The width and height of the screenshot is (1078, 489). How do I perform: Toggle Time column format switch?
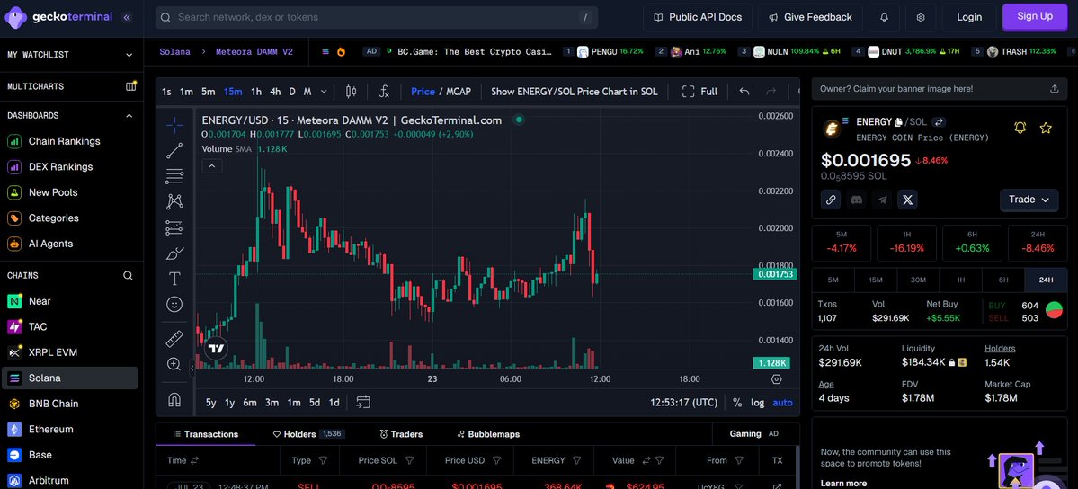click(x=194, y=460)
